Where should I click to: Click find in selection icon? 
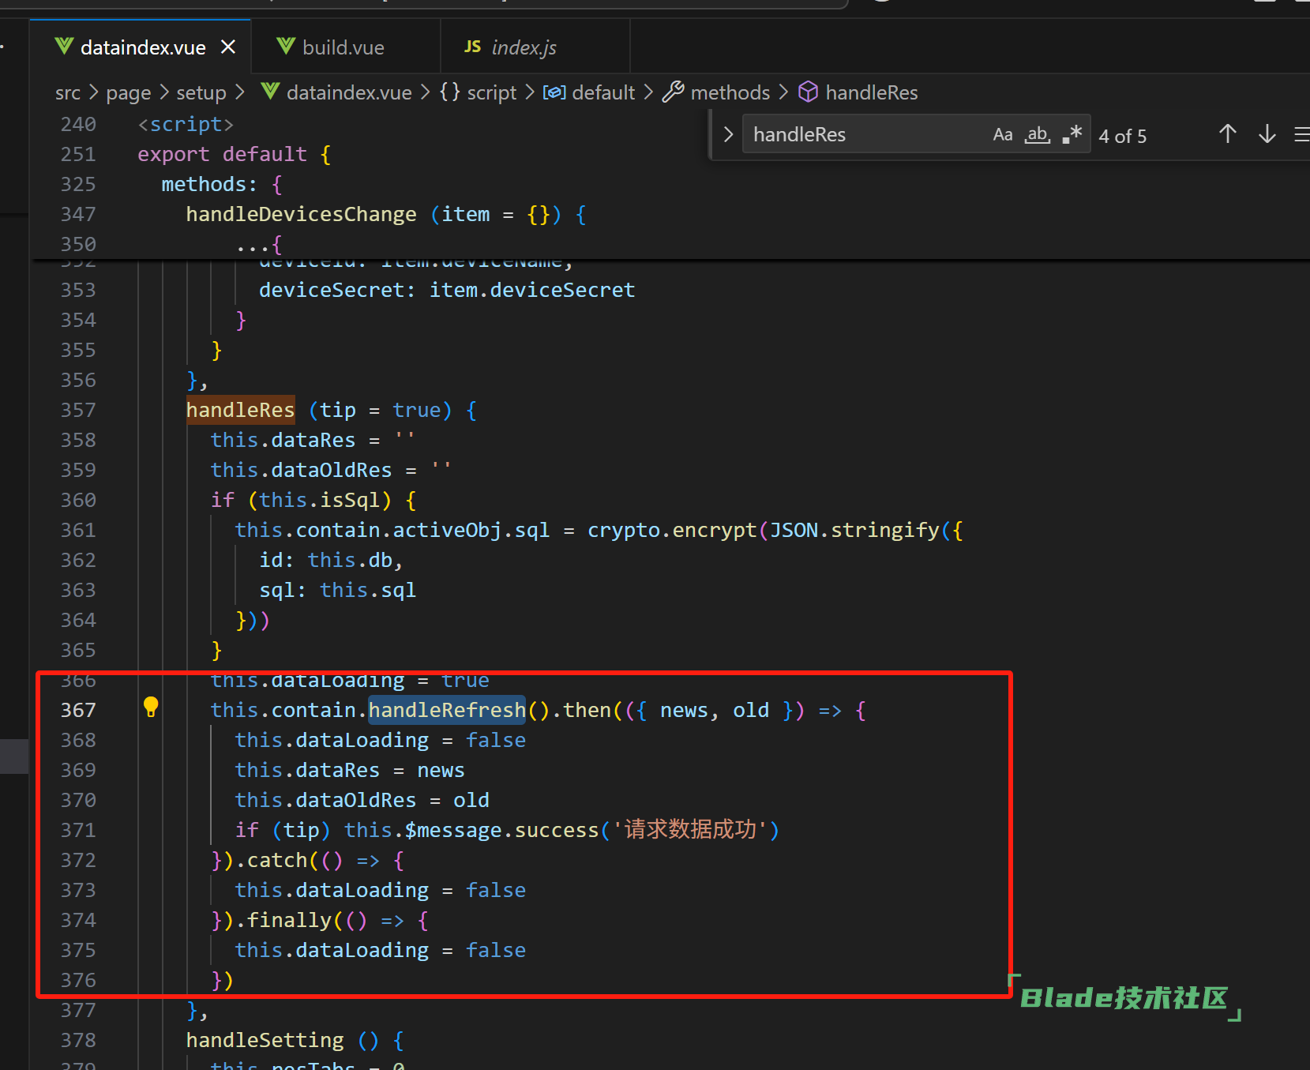(1301, 135)
